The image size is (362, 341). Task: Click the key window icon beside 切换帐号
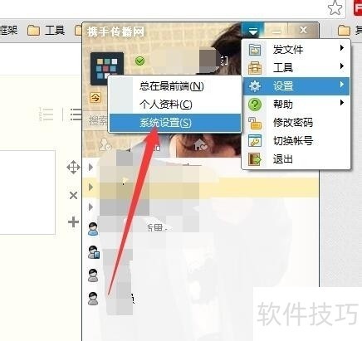(255, 141)
